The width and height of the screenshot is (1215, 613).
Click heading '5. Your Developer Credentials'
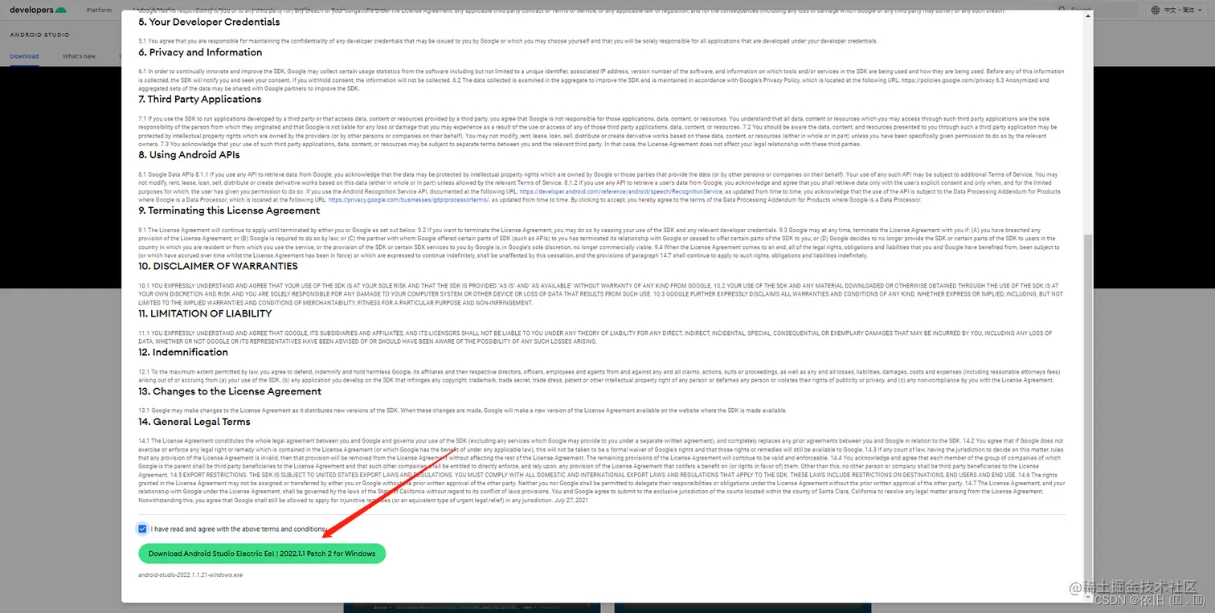point(209,22)
